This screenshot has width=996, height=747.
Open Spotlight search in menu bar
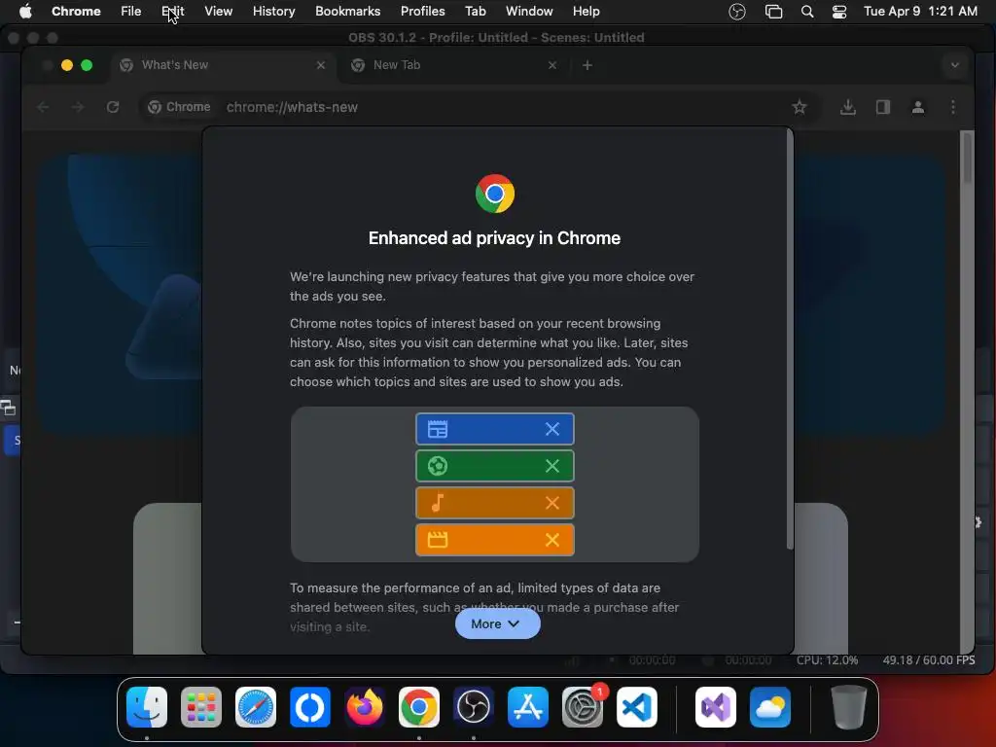click(x=807, y=12)
